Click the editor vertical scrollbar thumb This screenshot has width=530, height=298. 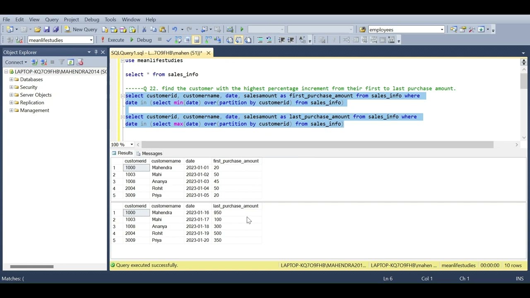pos(524,81)
